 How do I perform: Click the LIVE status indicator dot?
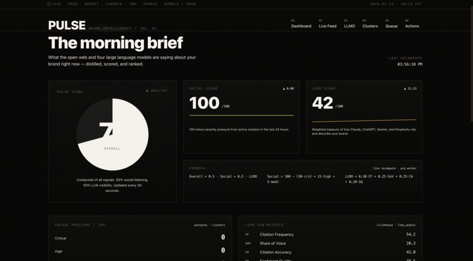[49, 4]
